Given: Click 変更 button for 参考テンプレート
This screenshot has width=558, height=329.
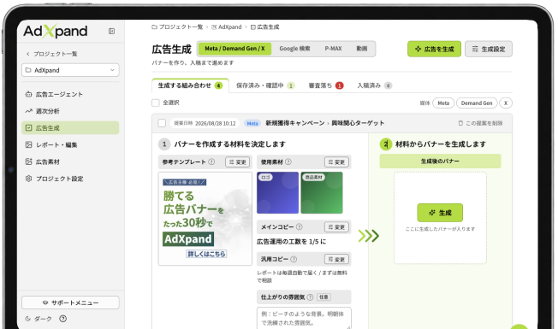Looking at the screenshot, I should click(x=237, y=162).
